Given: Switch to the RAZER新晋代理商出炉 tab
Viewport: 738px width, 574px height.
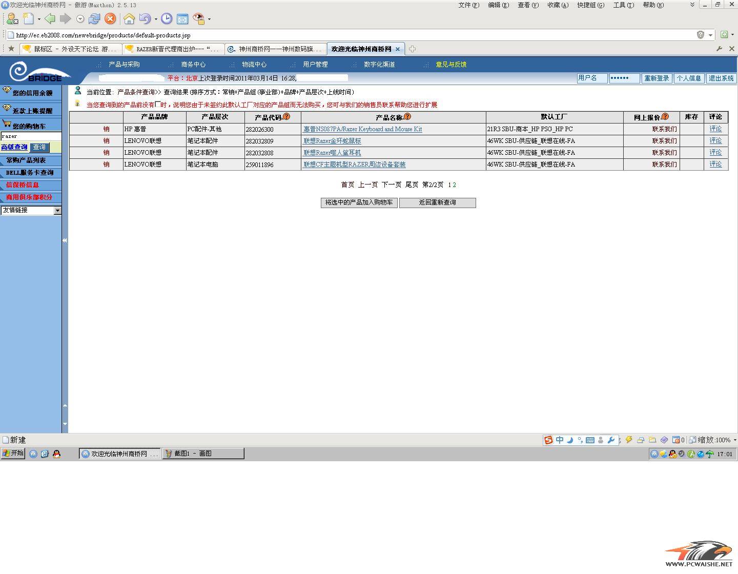Looking at the screenshot, I should coord(173,49).
